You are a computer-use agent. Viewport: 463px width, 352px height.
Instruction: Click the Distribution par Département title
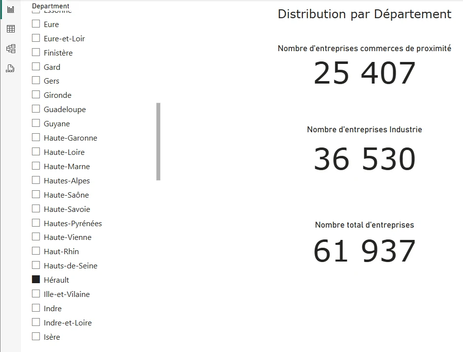tap(364, 14)
